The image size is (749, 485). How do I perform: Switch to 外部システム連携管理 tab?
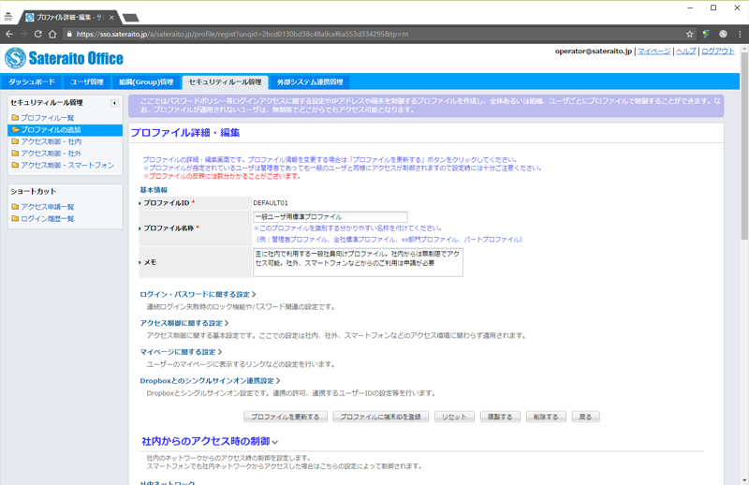pyautogui.click(x=310, y=82)
